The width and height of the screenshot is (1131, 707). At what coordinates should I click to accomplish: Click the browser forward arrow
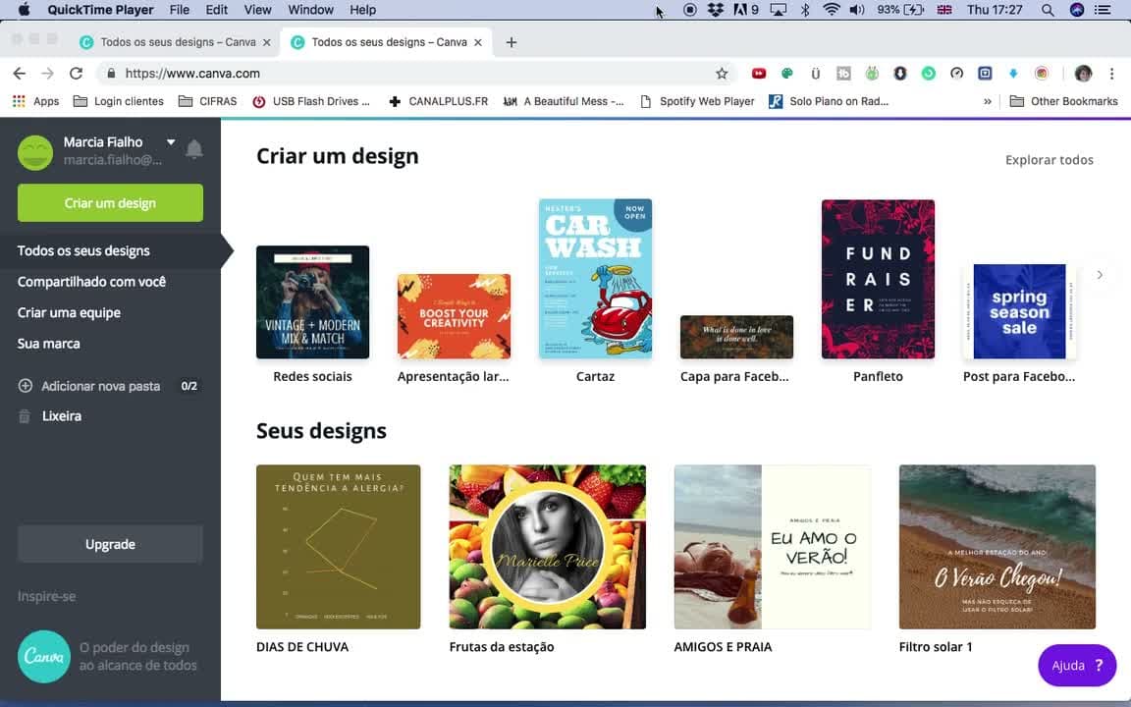[x=47, y=74]
